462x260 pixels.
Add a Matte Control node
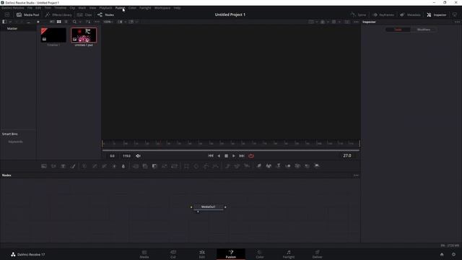(x=154, y=166)
